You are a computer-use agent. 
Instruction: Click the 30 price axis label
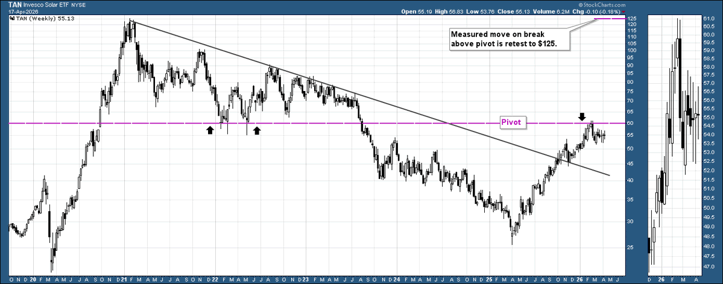point(631,221)
